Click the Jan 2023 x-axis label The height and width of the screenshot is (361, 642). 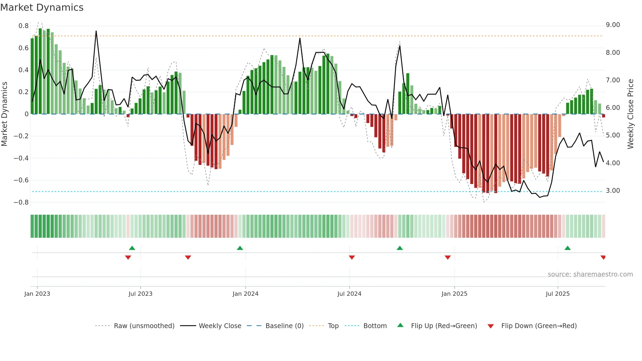click(37, 294)
